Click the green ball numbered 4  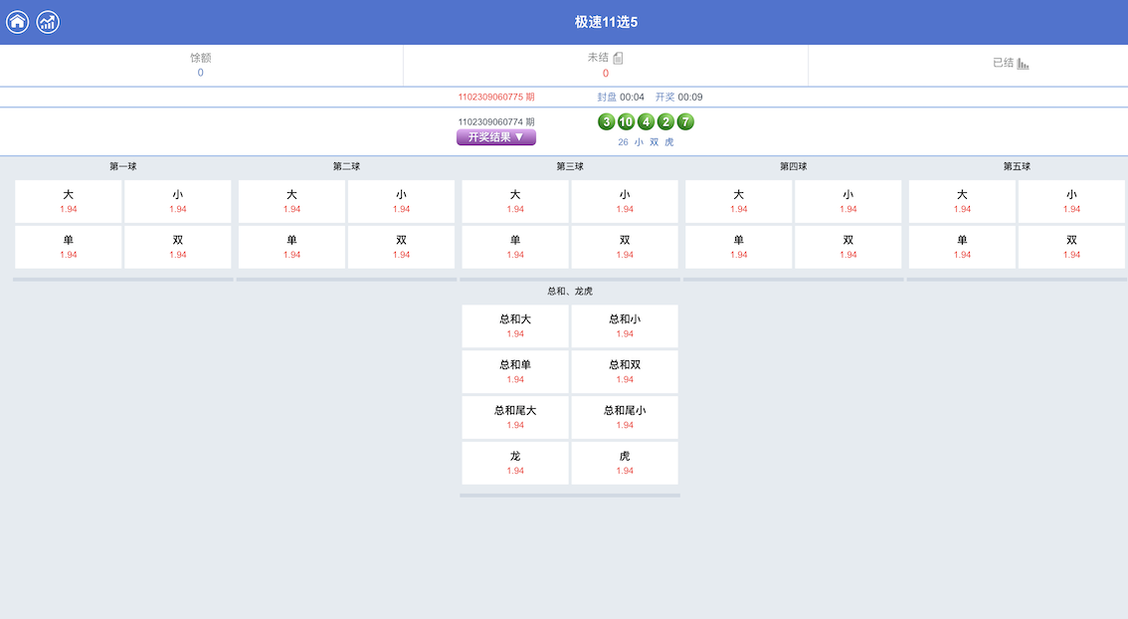pos(646,121)
